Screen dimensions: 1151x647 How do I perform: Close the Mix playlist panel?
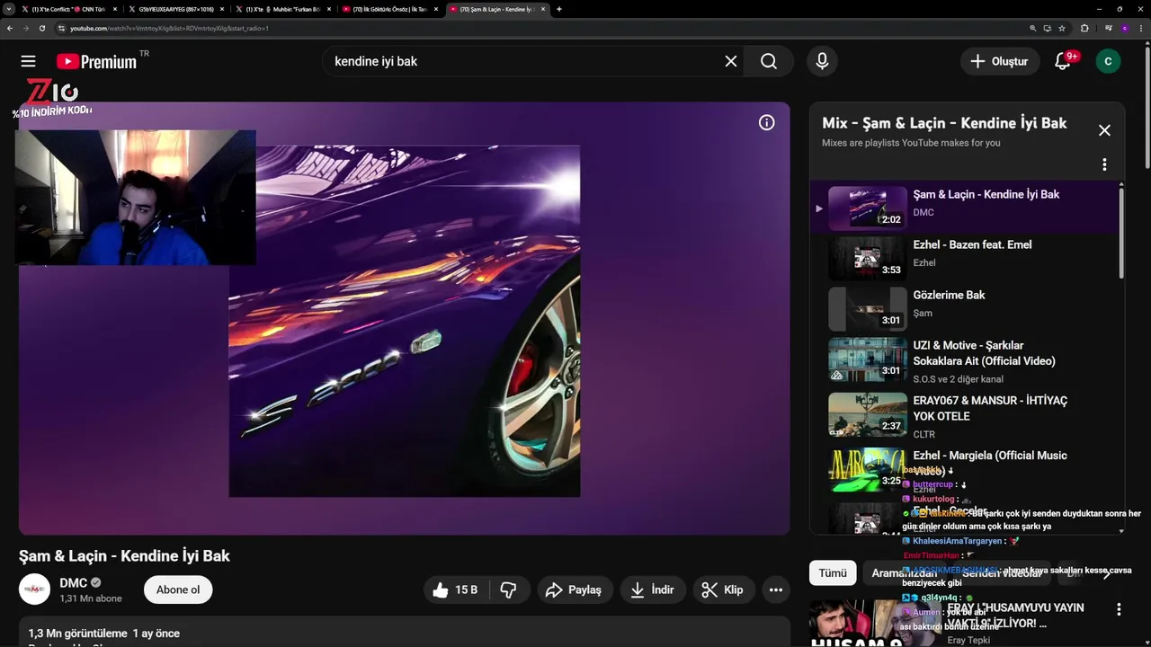point(1104,130)
